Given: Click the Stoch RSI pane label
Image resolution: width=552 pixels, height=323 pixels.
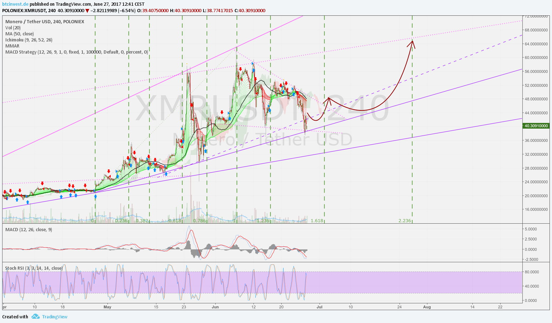Looking at the screenshot, I should tap(34, 268).
